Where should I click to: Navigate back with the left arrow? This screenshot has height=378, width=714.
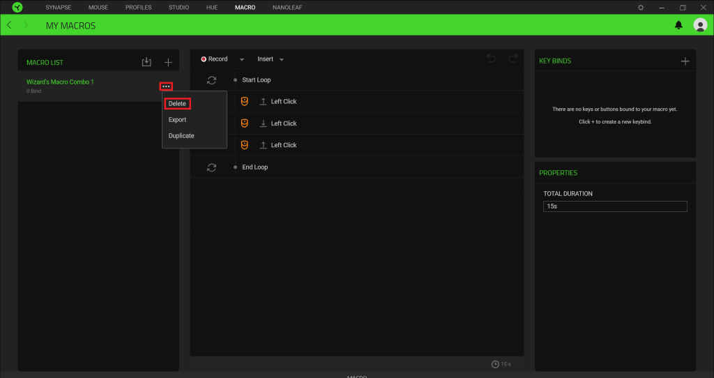[9, 25]
